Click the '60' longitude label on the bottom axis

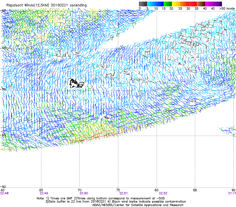click(x=3, y=190)
